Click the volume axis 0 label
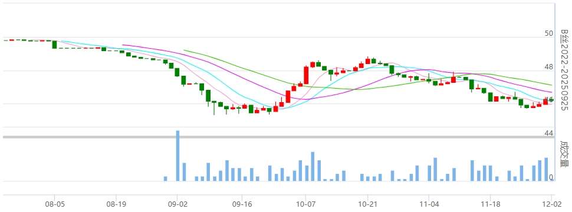 tap(551, 177)
